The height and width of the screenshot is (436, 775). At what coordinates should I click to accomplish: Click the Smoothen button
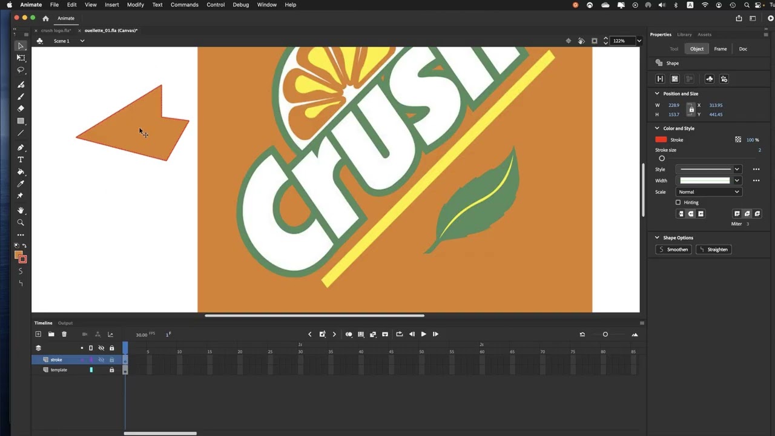click(x=673, y=249)
